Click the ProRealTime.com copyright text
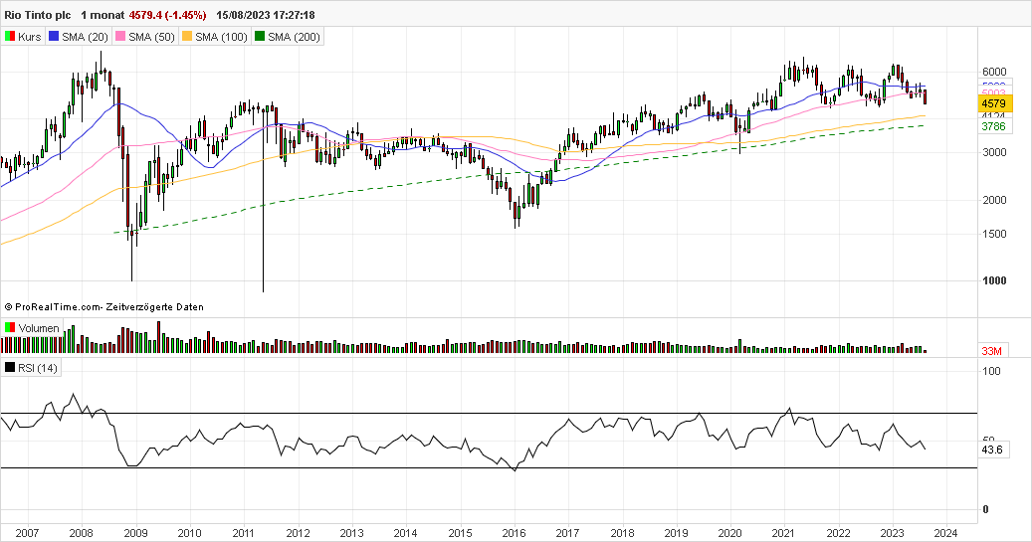 [x=103, y=307]
